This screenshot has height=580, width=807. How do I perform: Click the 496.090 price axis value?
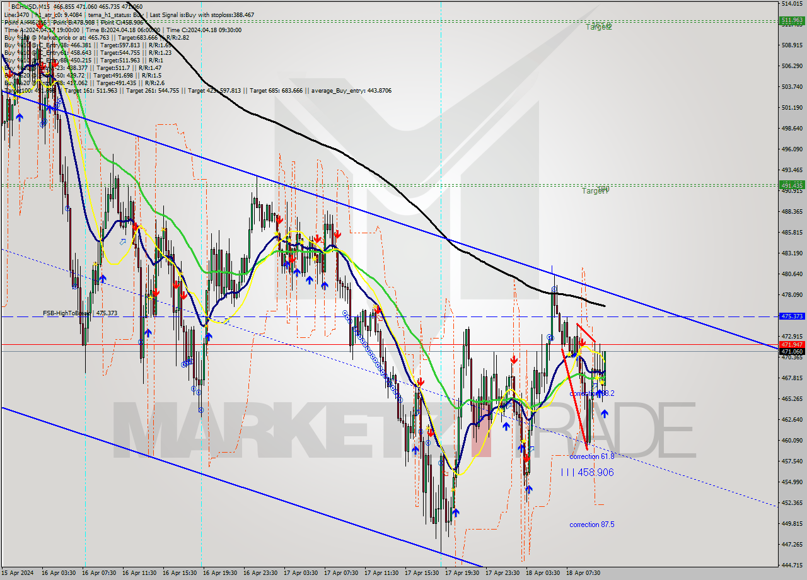pyautogui.click(x=792, y=149)
